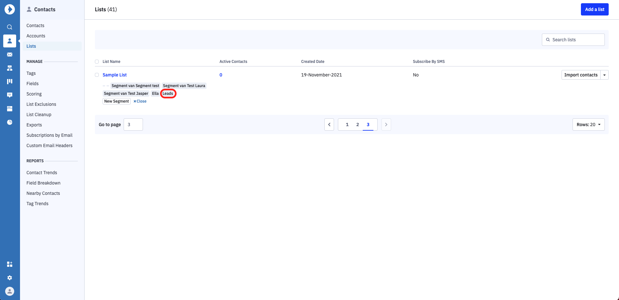The width and height of the screenshot is (619, 300).
Task: Open Custom Email Headers
Action: pyautogui.click(x=49, y=145)
